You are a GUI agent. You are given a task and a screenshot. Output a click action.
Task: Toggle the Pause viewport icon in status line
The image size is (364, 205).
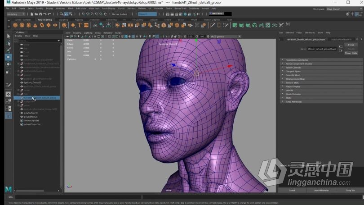pos(198,14)
